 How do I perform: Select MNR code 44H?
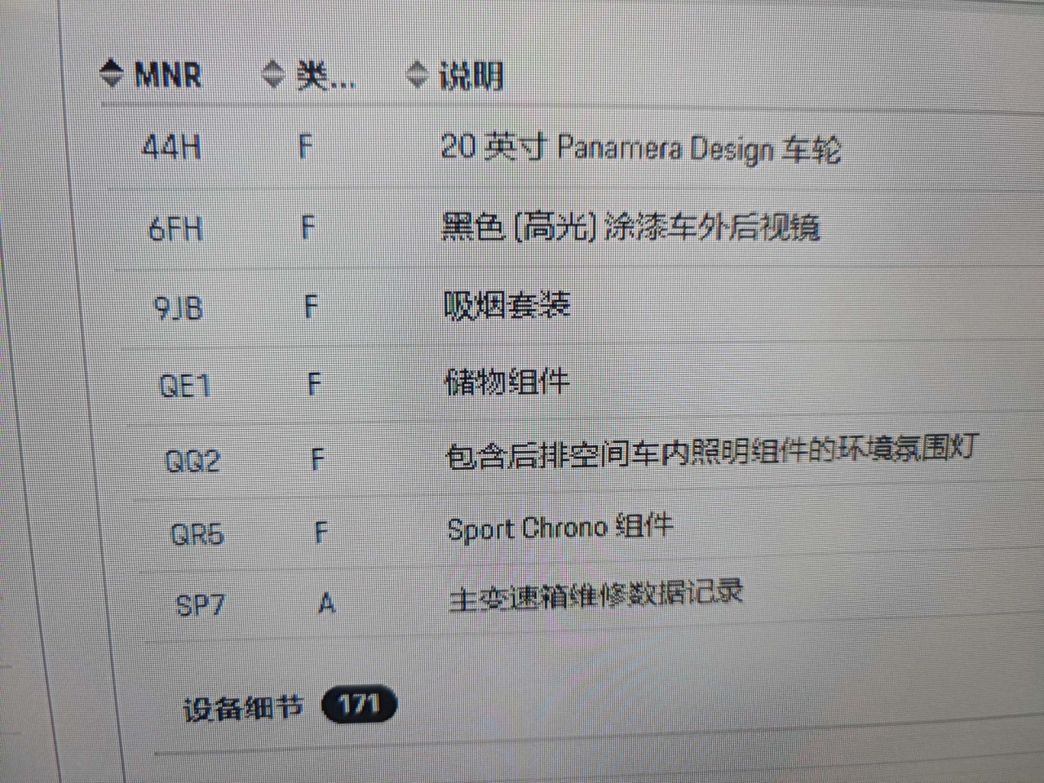171,148
